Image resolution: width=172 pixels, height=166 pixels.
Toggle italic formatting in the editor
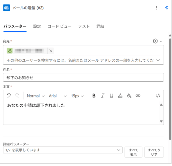tap(103, 96)
